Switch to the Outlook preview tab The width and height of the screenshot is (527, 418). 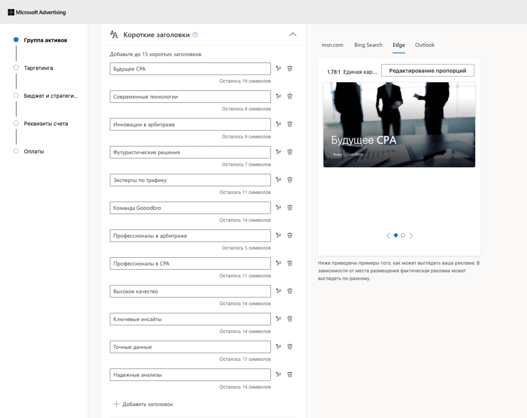click(425, 45)
